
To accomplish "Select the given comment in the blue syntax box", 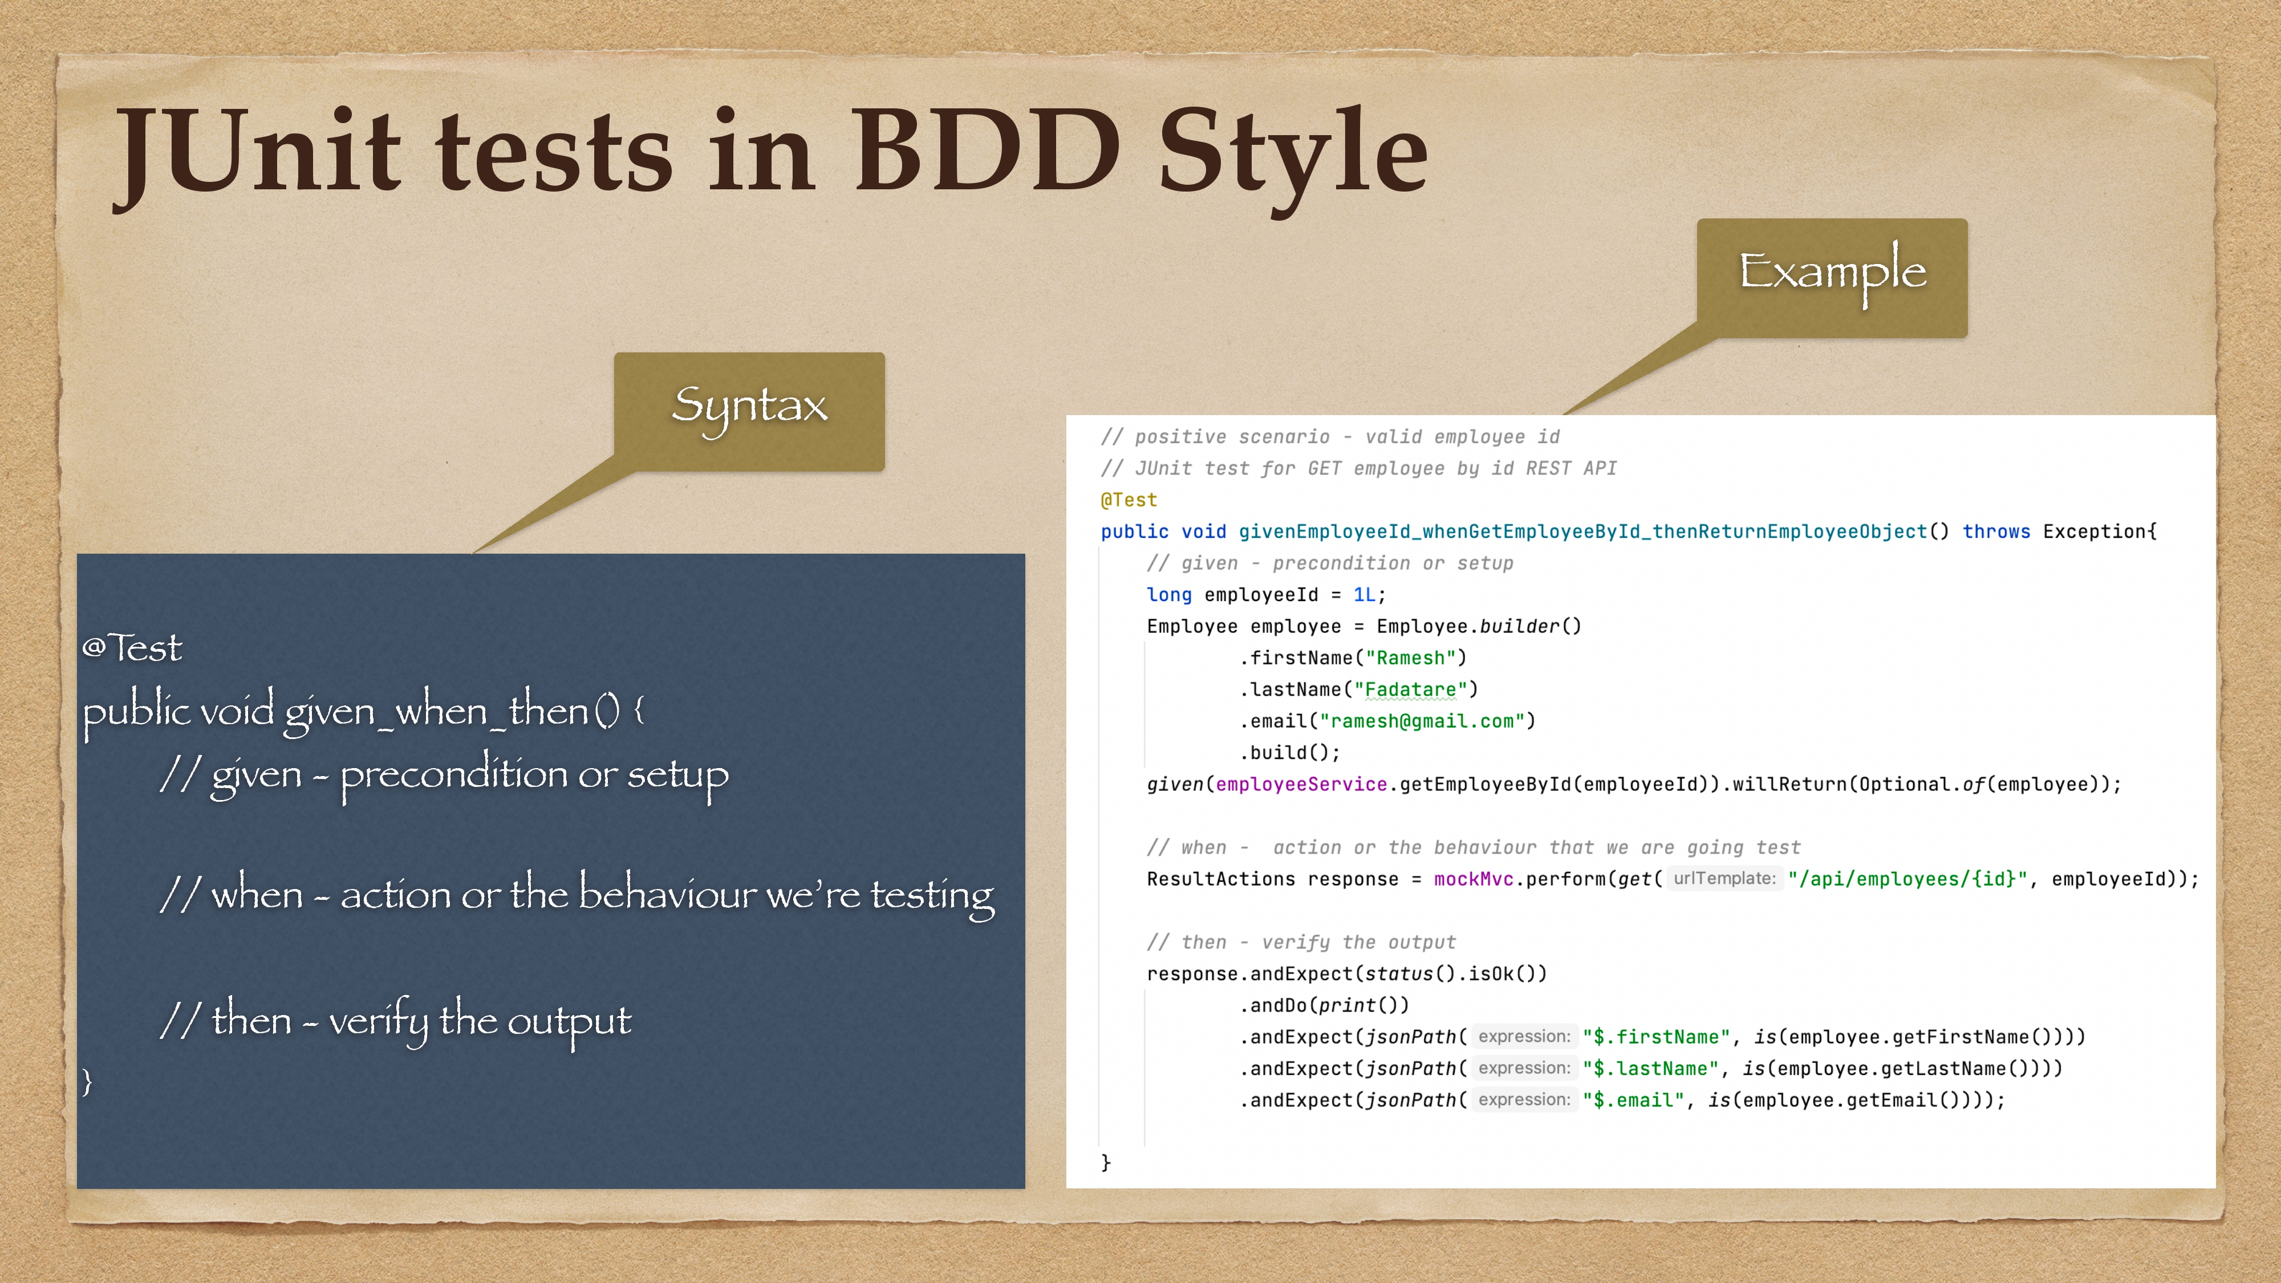I will (445, 777).
